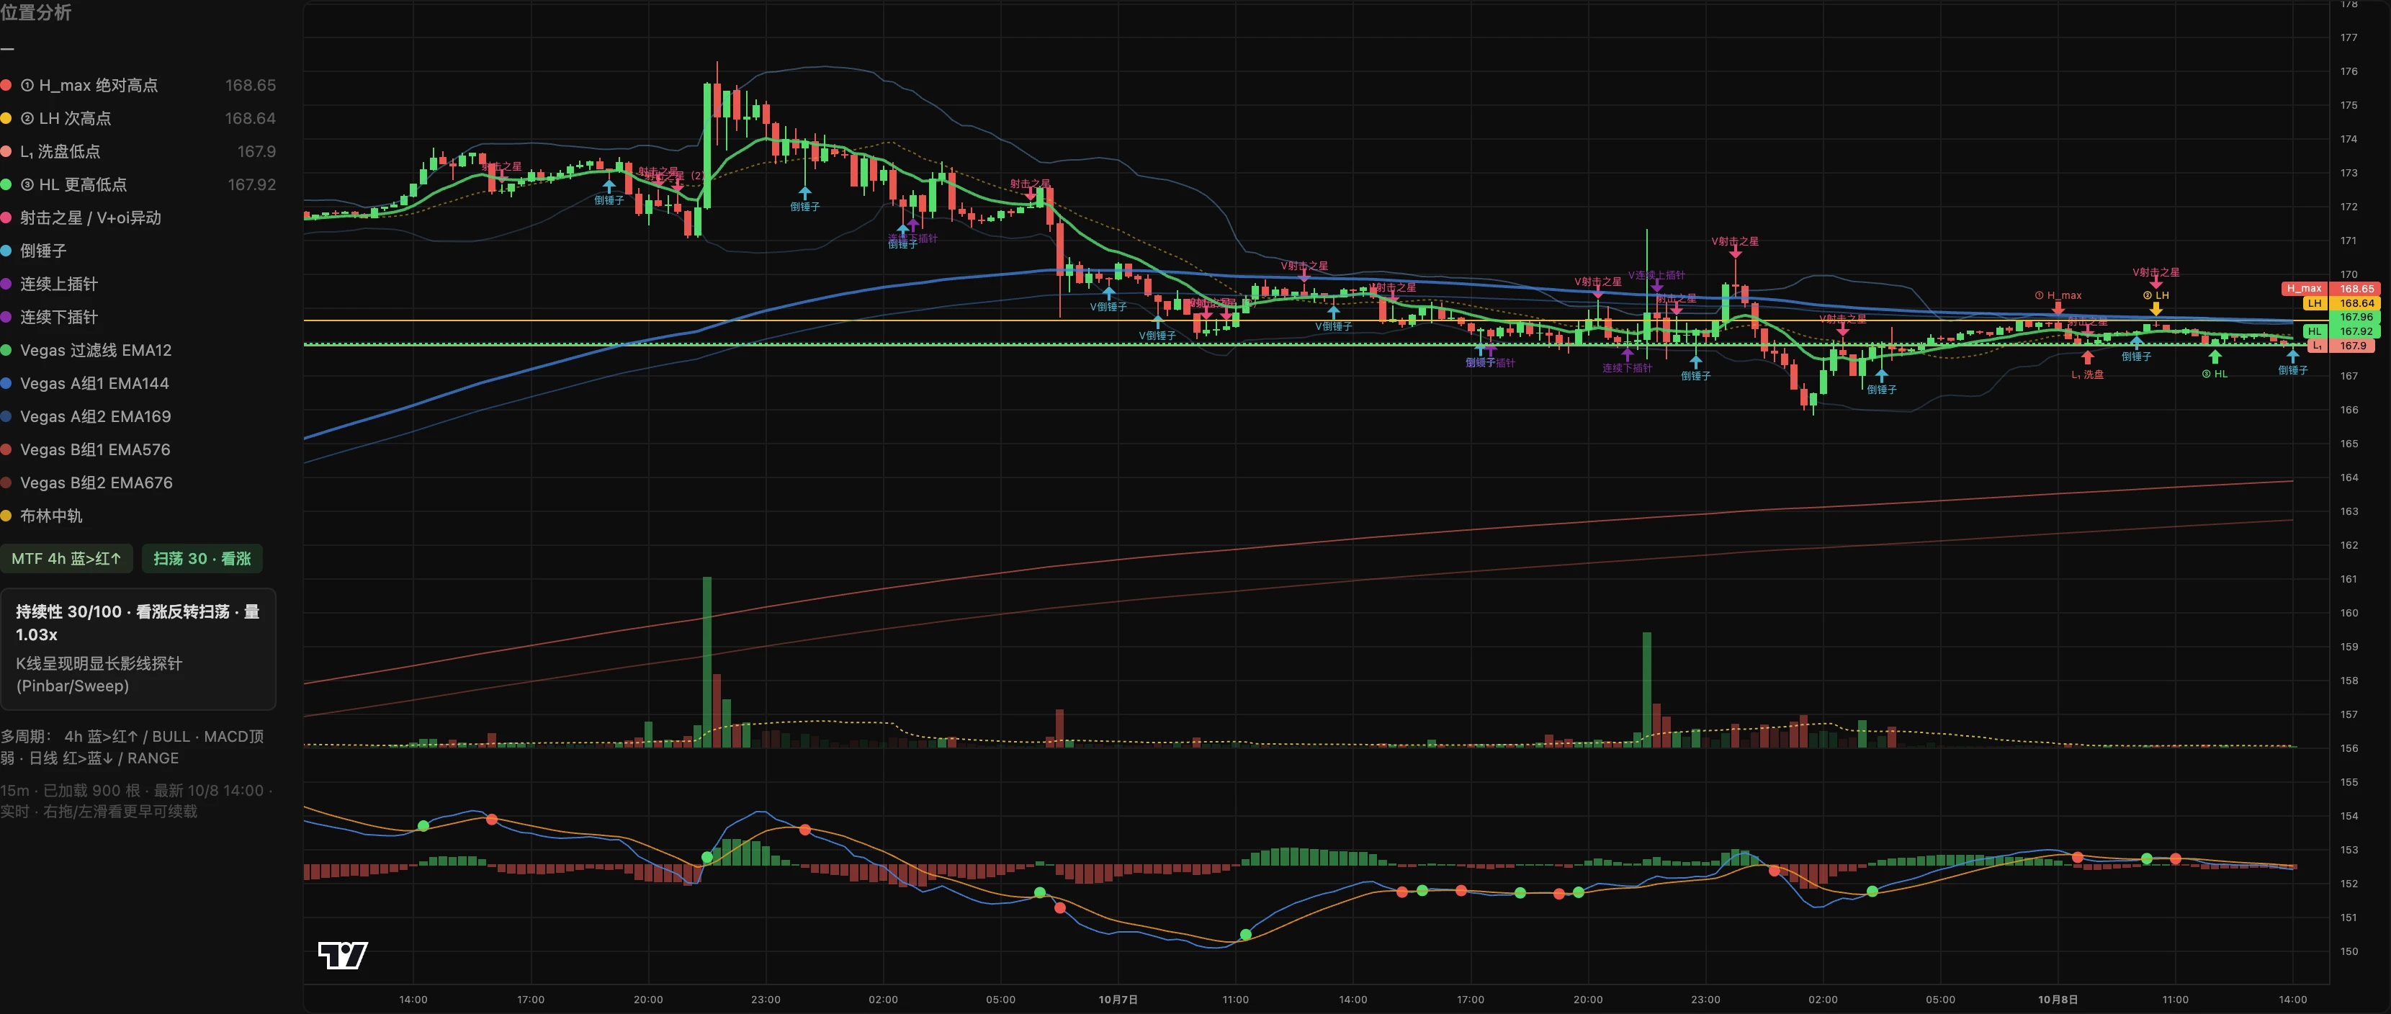Collapse the 位置分析 panel with the dash

tap(7, 48)
